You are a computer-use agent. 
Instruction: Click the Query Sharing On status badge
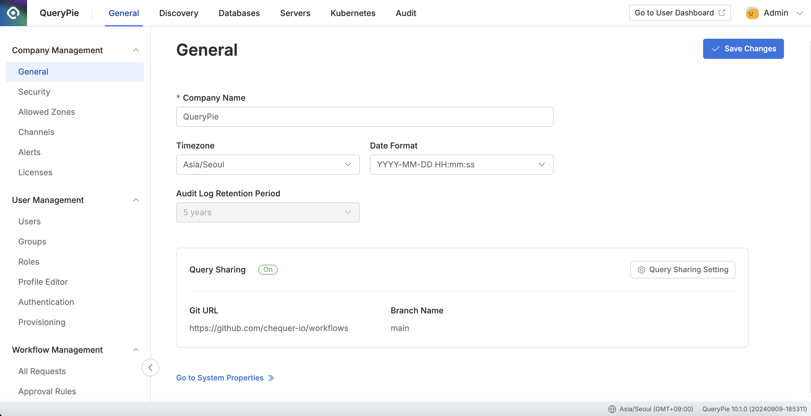(268, 269)
